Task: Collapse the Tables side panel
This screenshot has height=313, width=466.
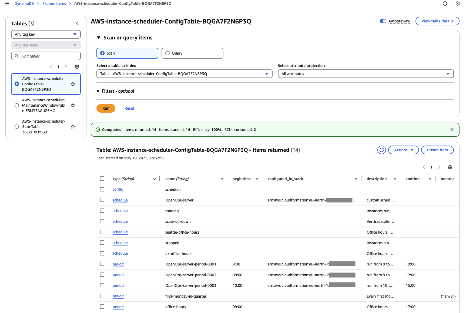Action: click(x=77, y=23)
